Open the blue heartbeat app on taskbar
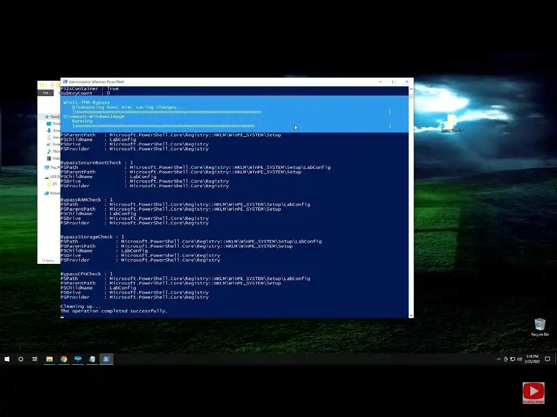The image size is (557, 417). [x=78, y=359]
